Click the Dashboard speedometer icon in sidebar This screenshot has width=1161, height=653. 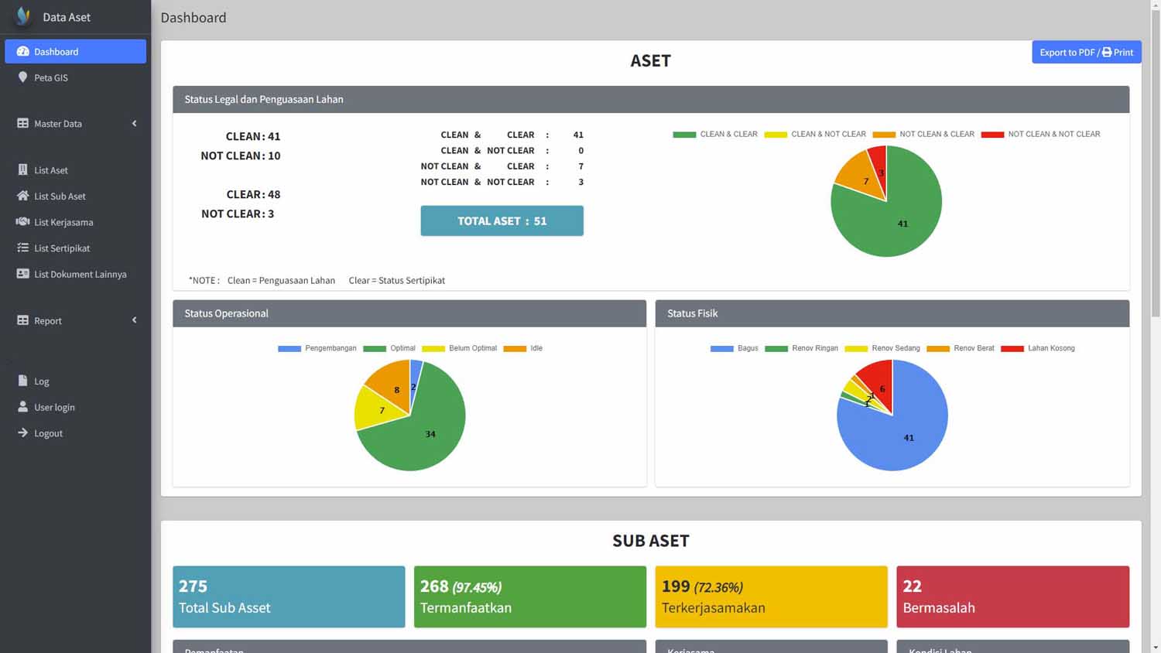coord(22,52)
